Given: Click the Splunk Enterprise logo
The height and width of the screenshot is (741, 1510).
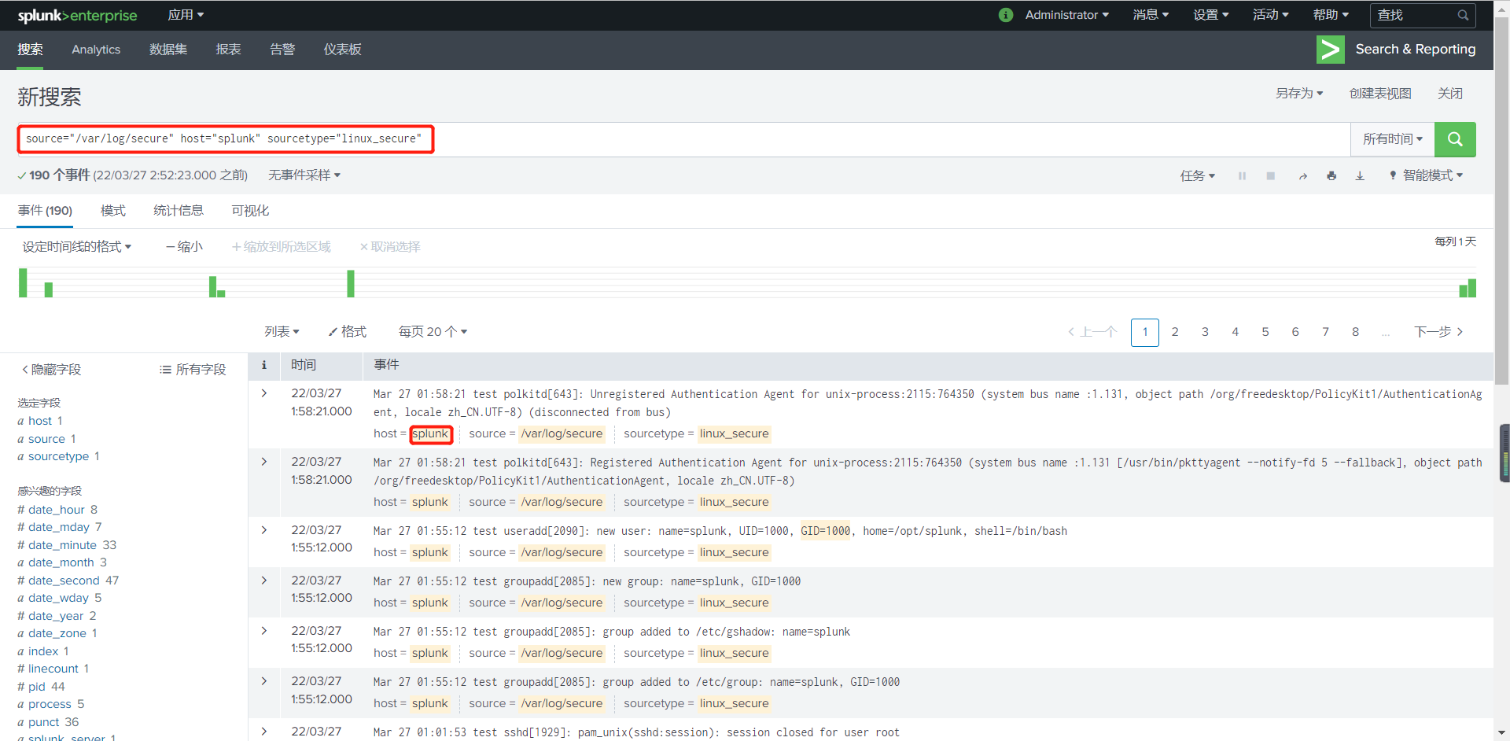Looking at the screenshot, I should point(77,15).
